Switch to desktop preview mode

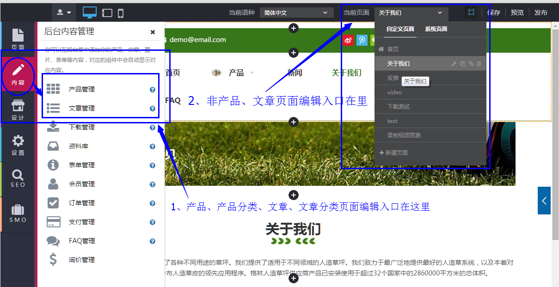click(x=89, y=12)
